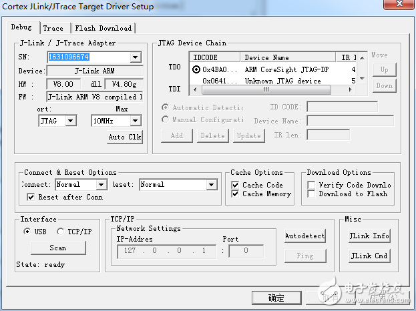Viewport: 416px width, 311px height.
Task: Open the 10MHz max clock dropdown
Action: [x=136, y=121]
